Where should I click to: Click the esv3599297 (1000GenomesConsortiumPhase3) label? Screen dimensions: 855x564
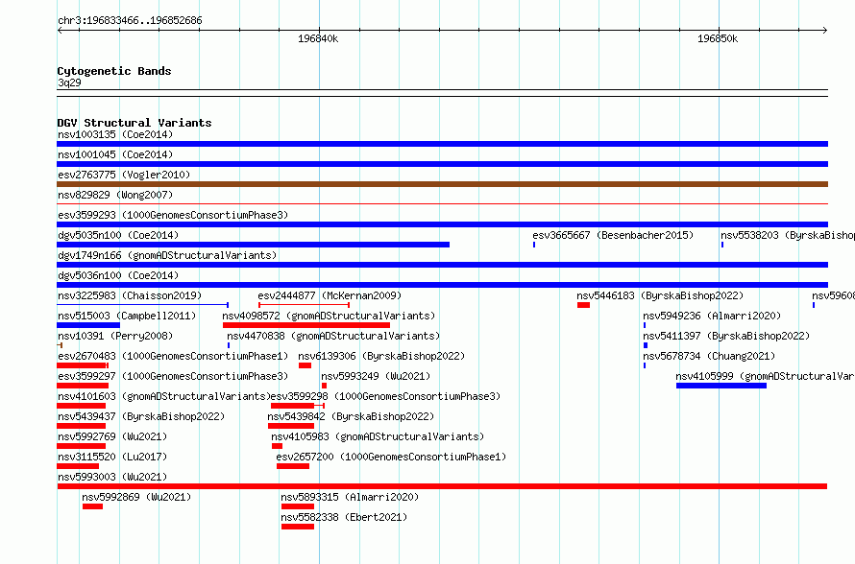click(x=173, y=376)
